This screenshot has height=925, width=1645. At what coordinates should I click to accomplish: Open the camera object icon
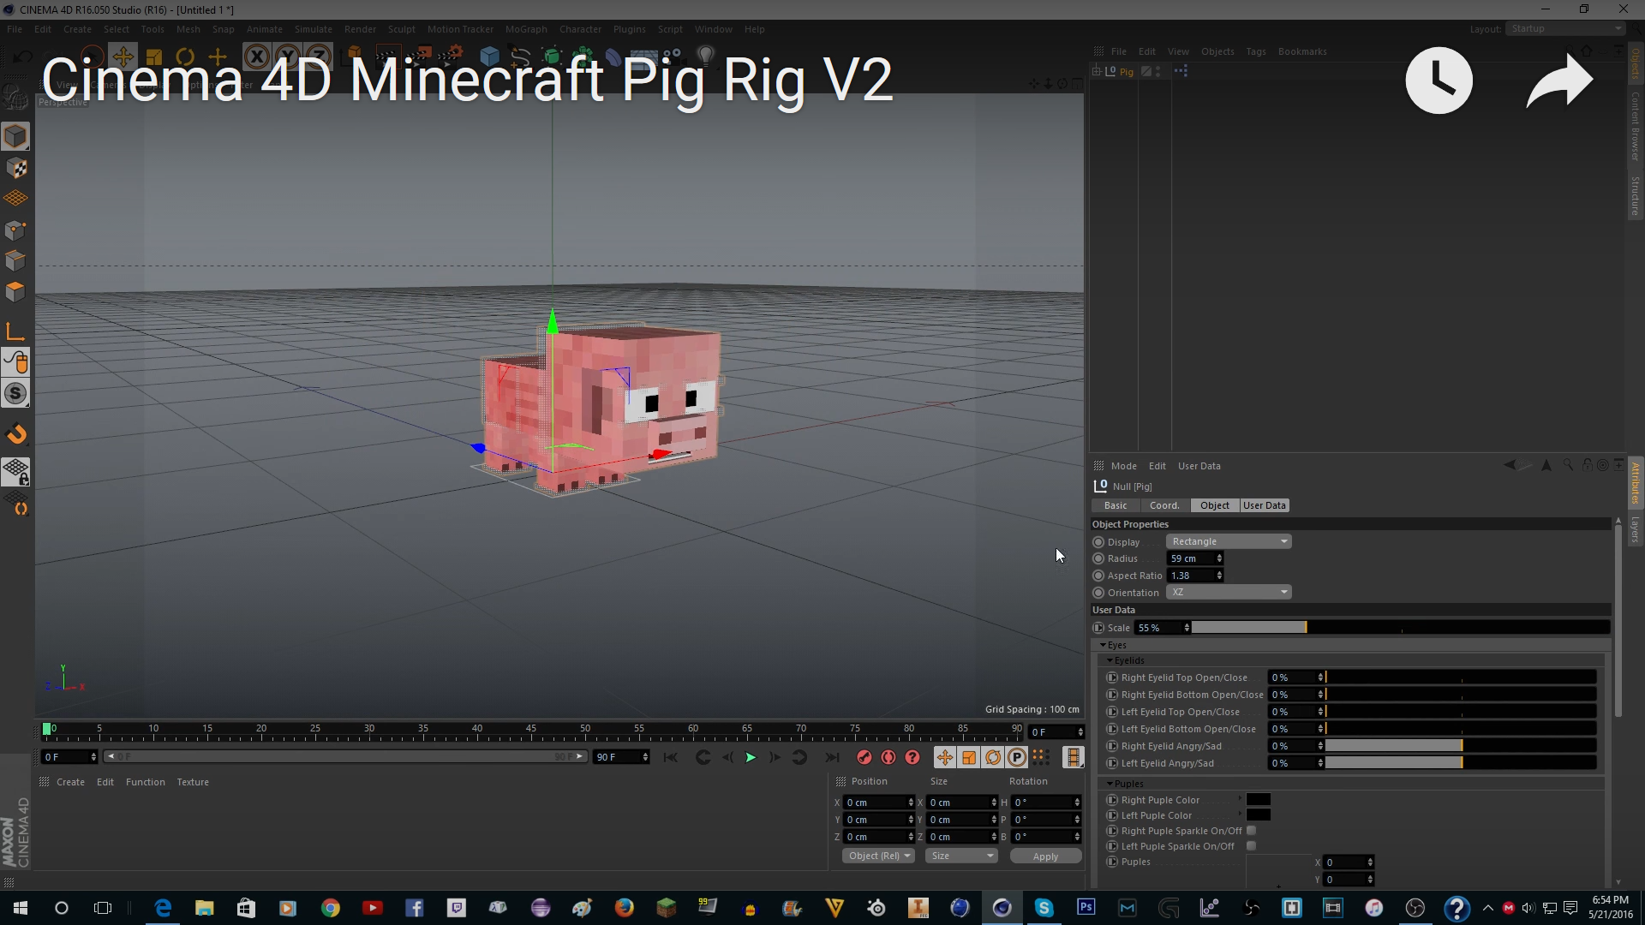[x=673, y=57]
